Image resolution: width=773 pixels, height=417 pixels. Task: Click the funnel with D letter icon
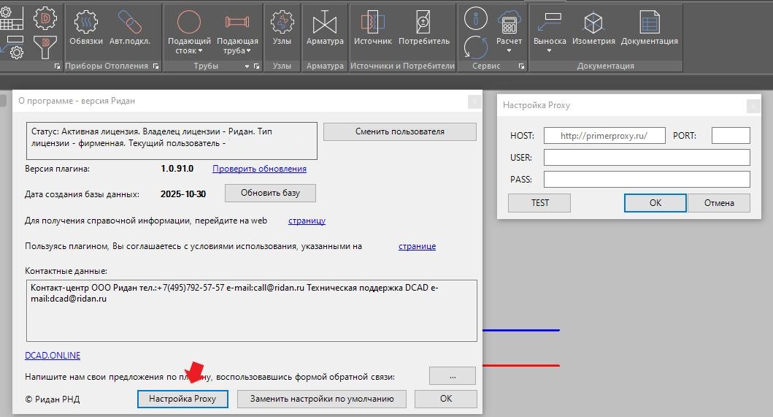click(45, 47)
